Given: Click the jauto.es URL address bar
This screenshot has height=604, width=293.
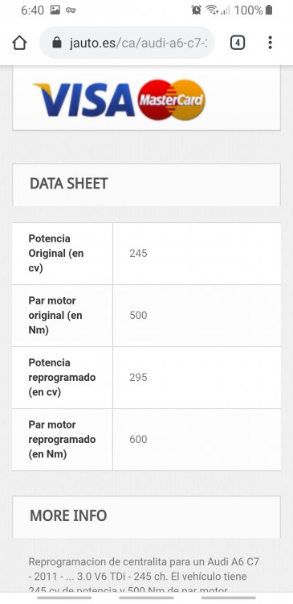Looking at the screenshot, I should (127, 43).
